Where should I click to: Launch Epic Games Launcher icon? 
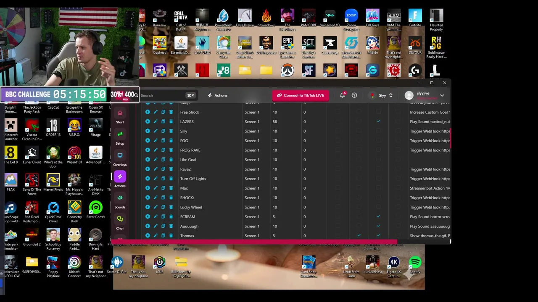coord(287,47)
